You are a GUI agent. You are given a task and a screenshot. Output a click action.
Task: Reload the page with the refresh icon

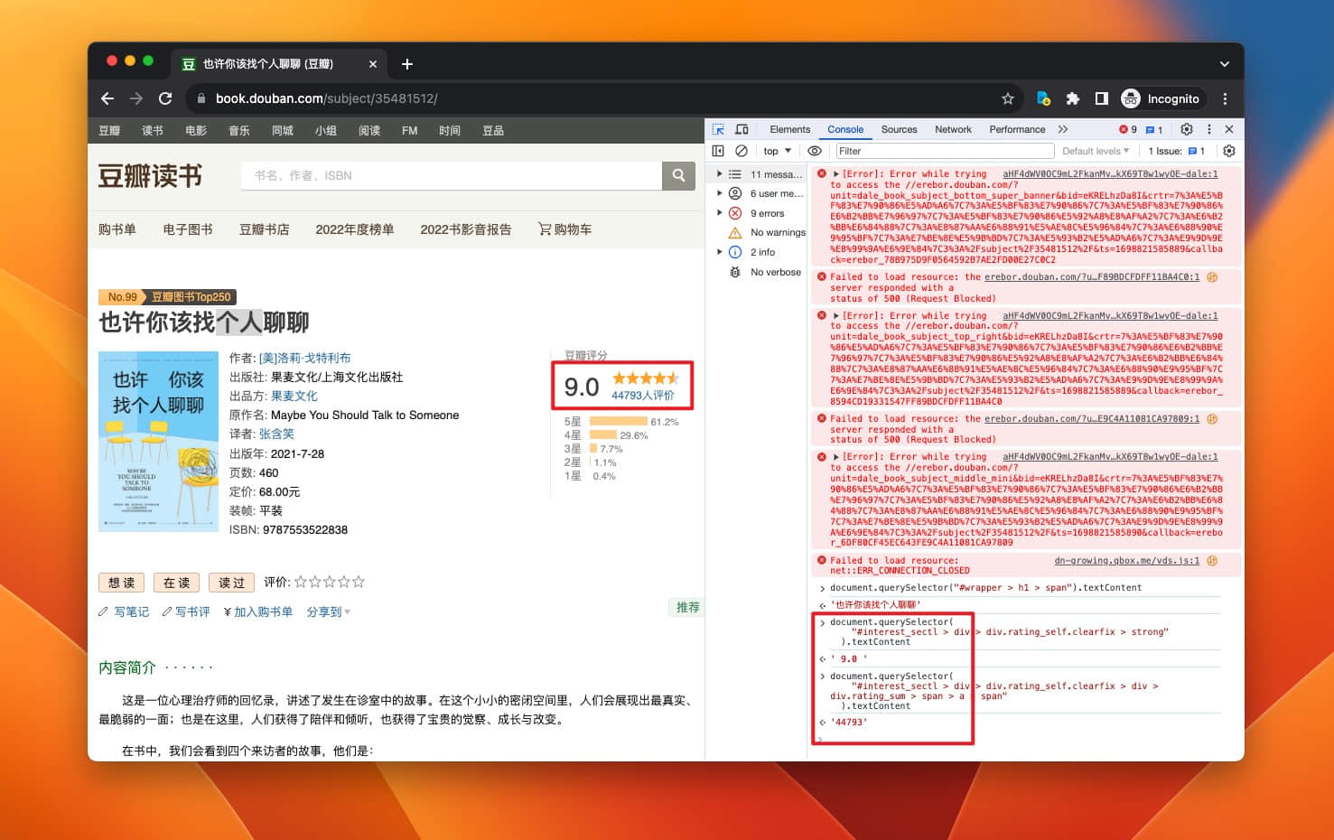[x=165, y=98]
